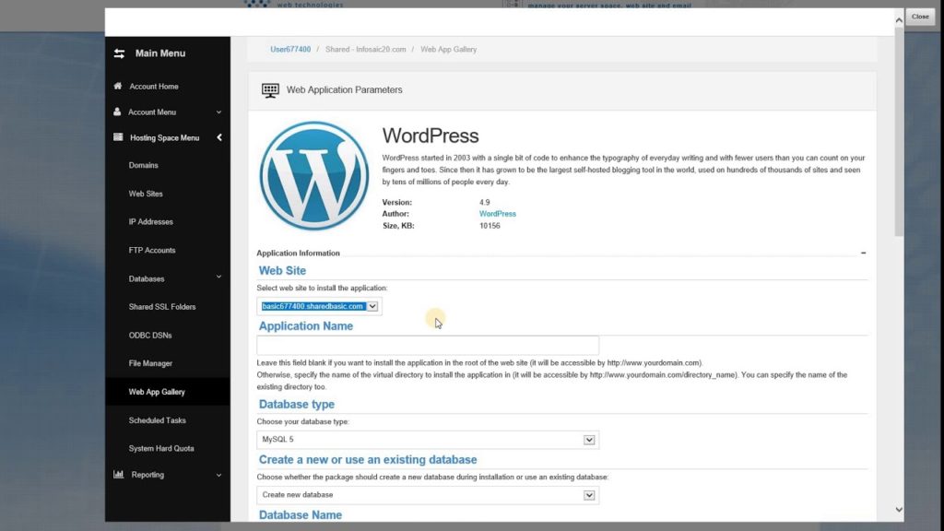Click the version value 4.9

pos(485,202)
